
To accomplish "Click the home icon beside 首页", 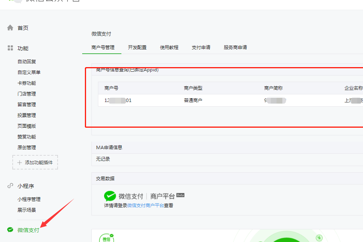I will tap(10, 28).
